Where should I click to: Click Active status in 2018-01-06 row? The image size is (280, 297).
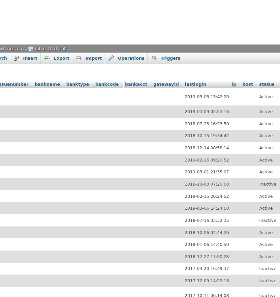pyautogui.click(x=266, y=244)
